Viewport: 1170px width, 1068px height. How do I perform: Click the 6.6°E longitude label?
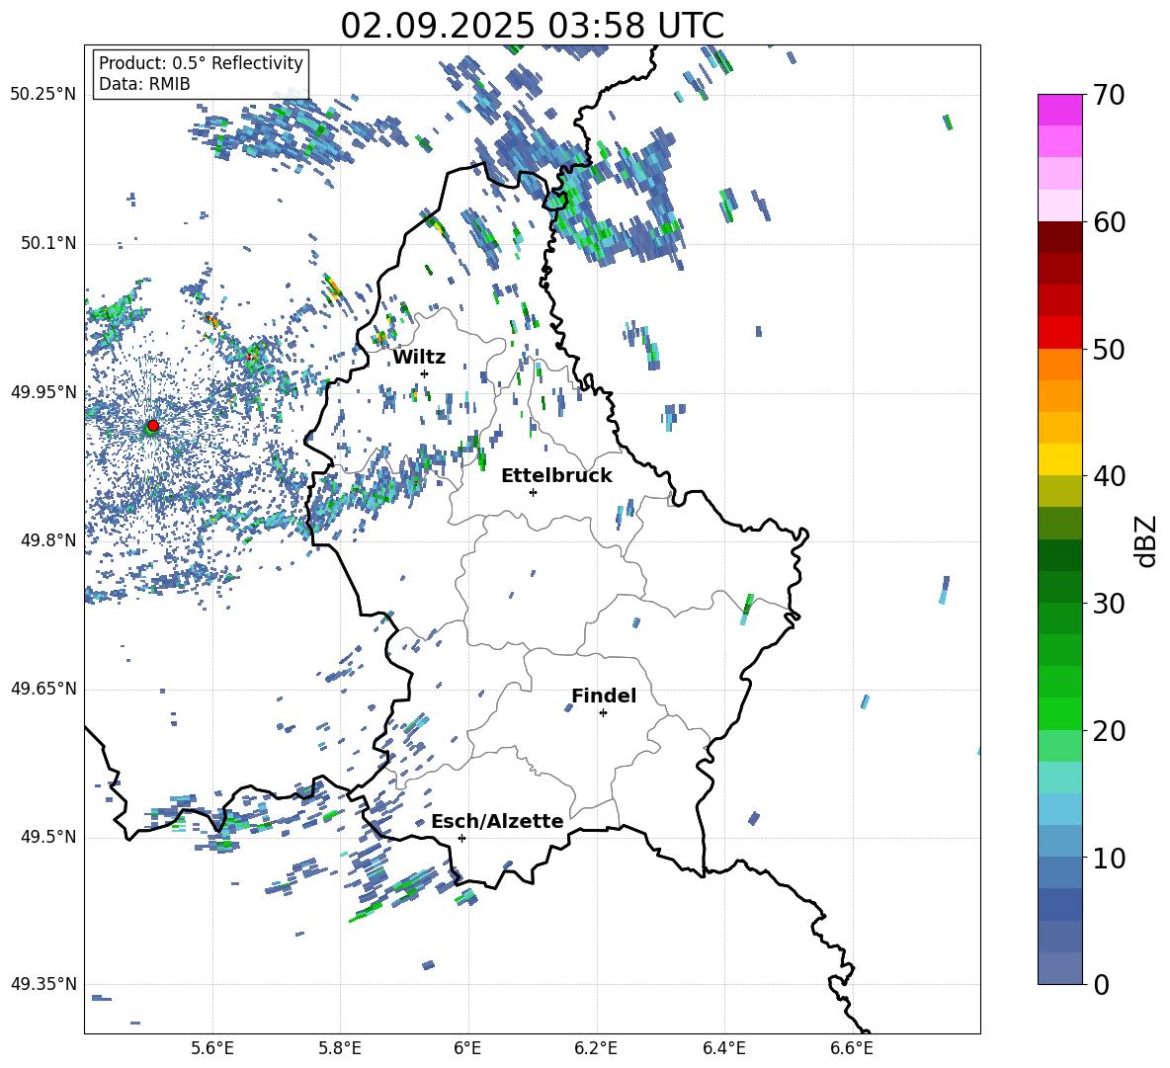852,1049
